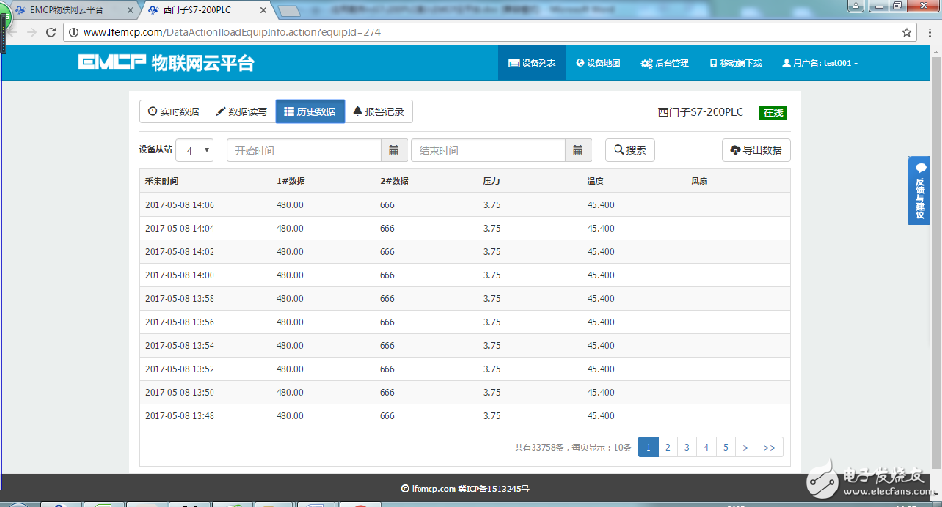
Task: Open the 设备从站 slave number dropdown
Action: tap(194, 150)
